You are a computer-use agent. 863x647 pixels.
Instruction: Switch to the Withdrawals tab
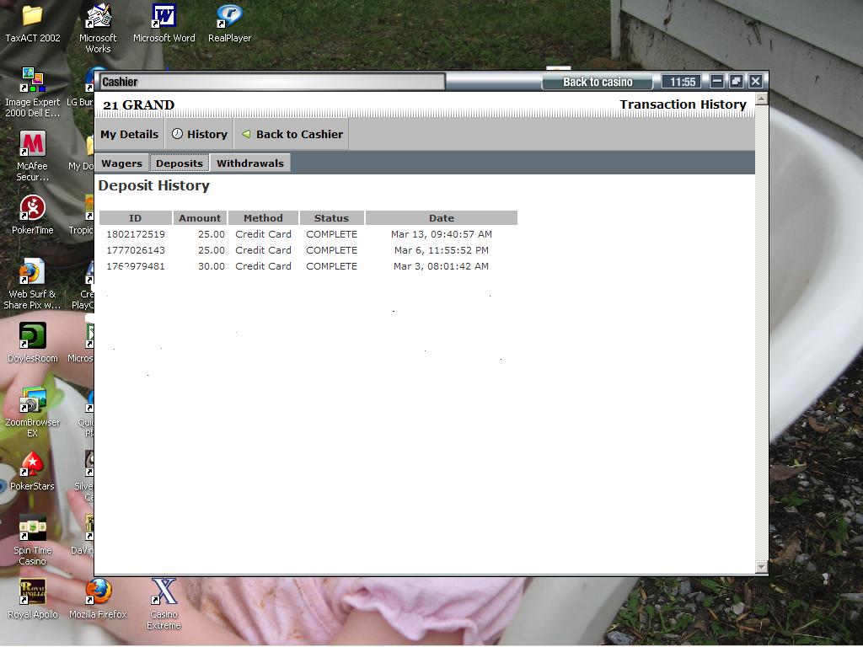(x=249, y=163)
